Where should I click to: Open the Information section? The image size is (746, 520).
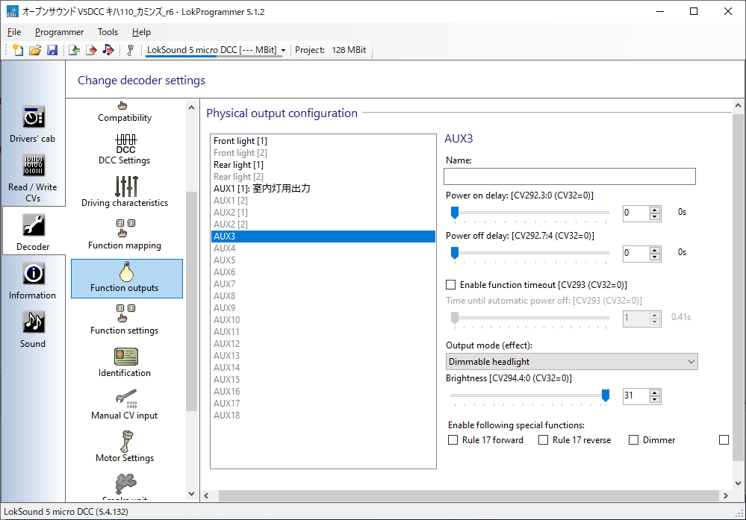click(x=33, y=281)
